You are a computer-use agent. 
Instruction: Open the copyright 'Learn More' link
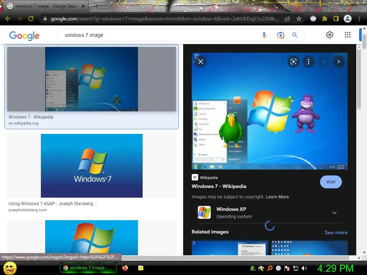(x=277, y=197)
